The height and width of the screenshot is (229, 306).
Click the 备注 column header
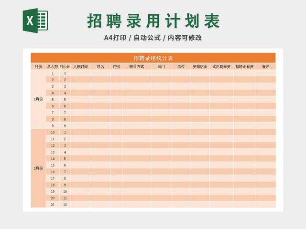[266, 67]
